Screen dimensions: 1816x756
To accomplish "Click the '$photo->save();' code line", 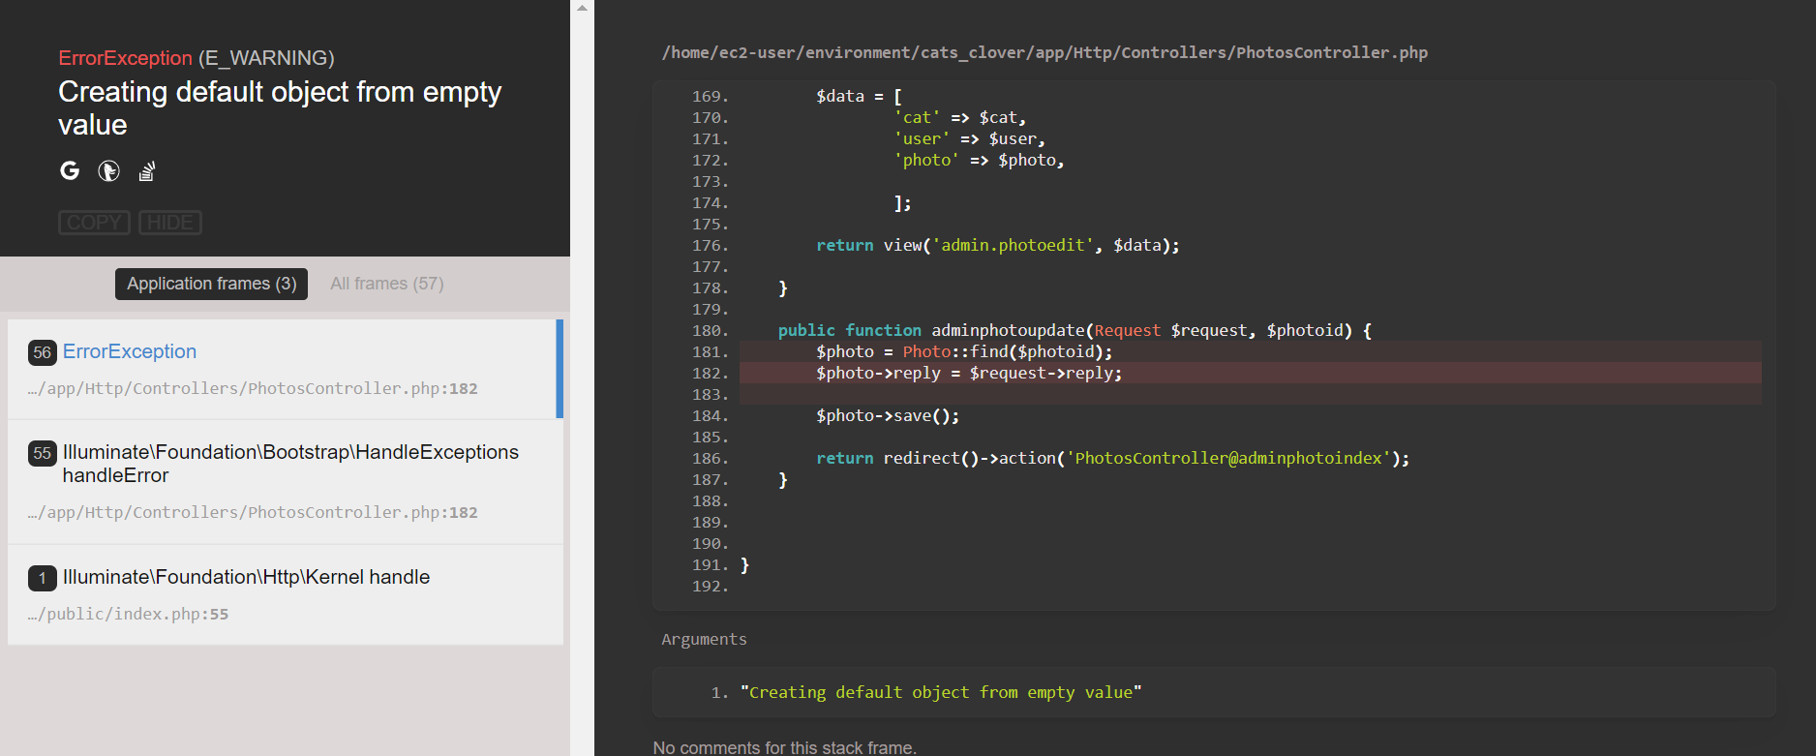I will tap(888, 415).
